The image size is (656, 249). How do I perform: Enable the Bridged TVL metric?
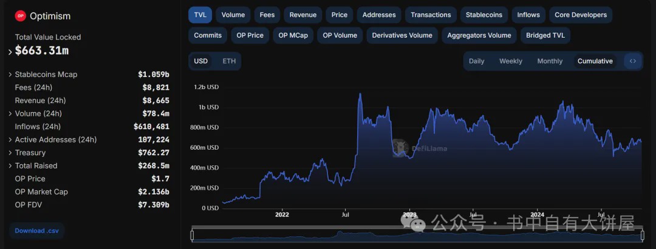coord(545,36)
